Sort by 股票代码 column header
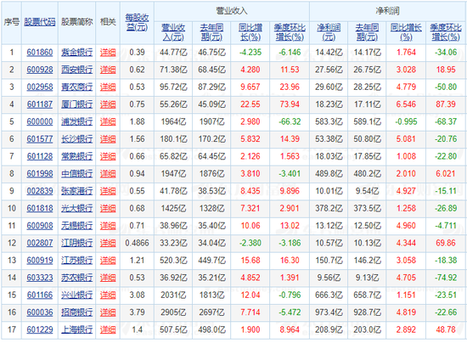The width and height of the screenshot is (467, 343). 40,22
